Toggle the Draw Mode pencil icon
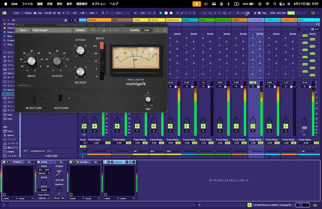322x209 pixels. pos(255,13)
